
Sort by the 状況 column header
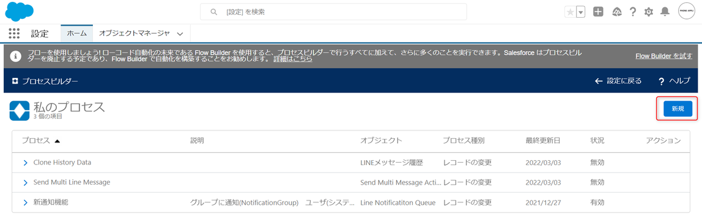[597, 141]
